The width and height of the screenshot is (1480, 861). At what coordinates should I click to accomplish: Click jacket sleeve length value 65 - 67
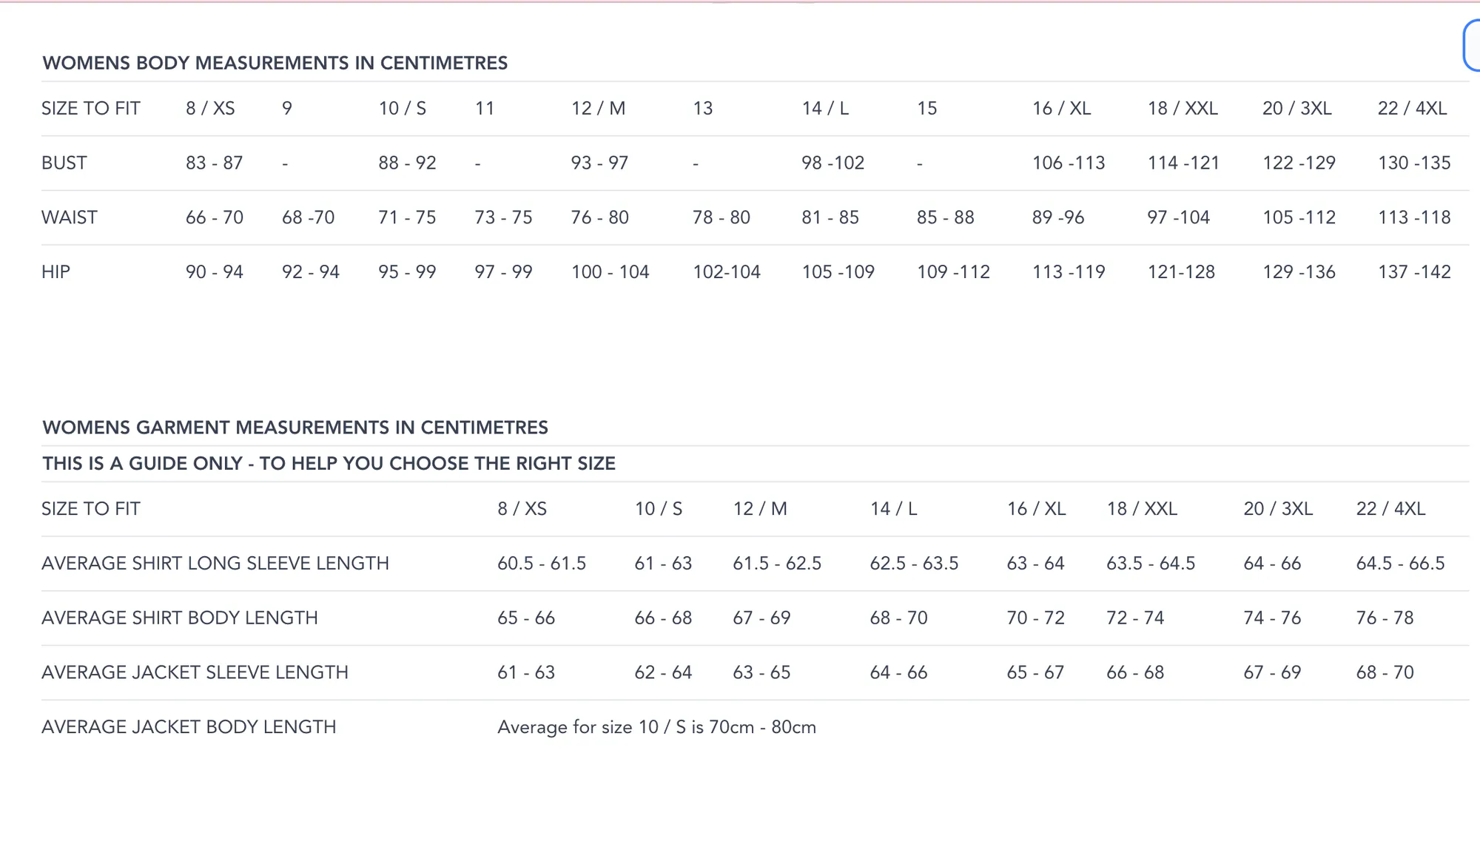point(1035,673)
